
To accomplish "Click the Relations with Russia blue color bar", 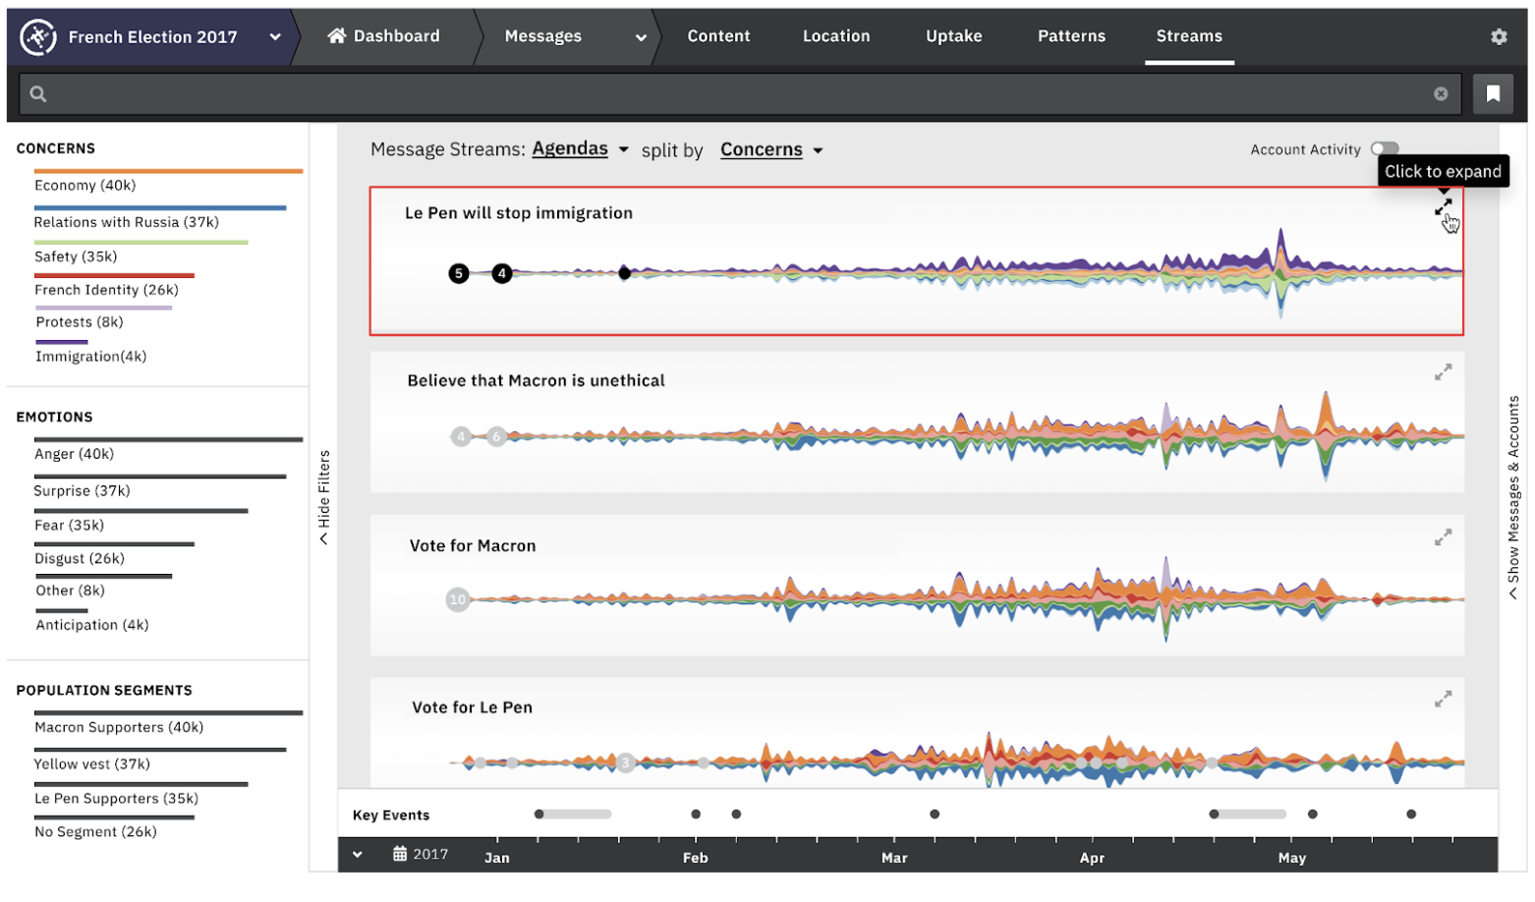I will [x=159, y=208].
